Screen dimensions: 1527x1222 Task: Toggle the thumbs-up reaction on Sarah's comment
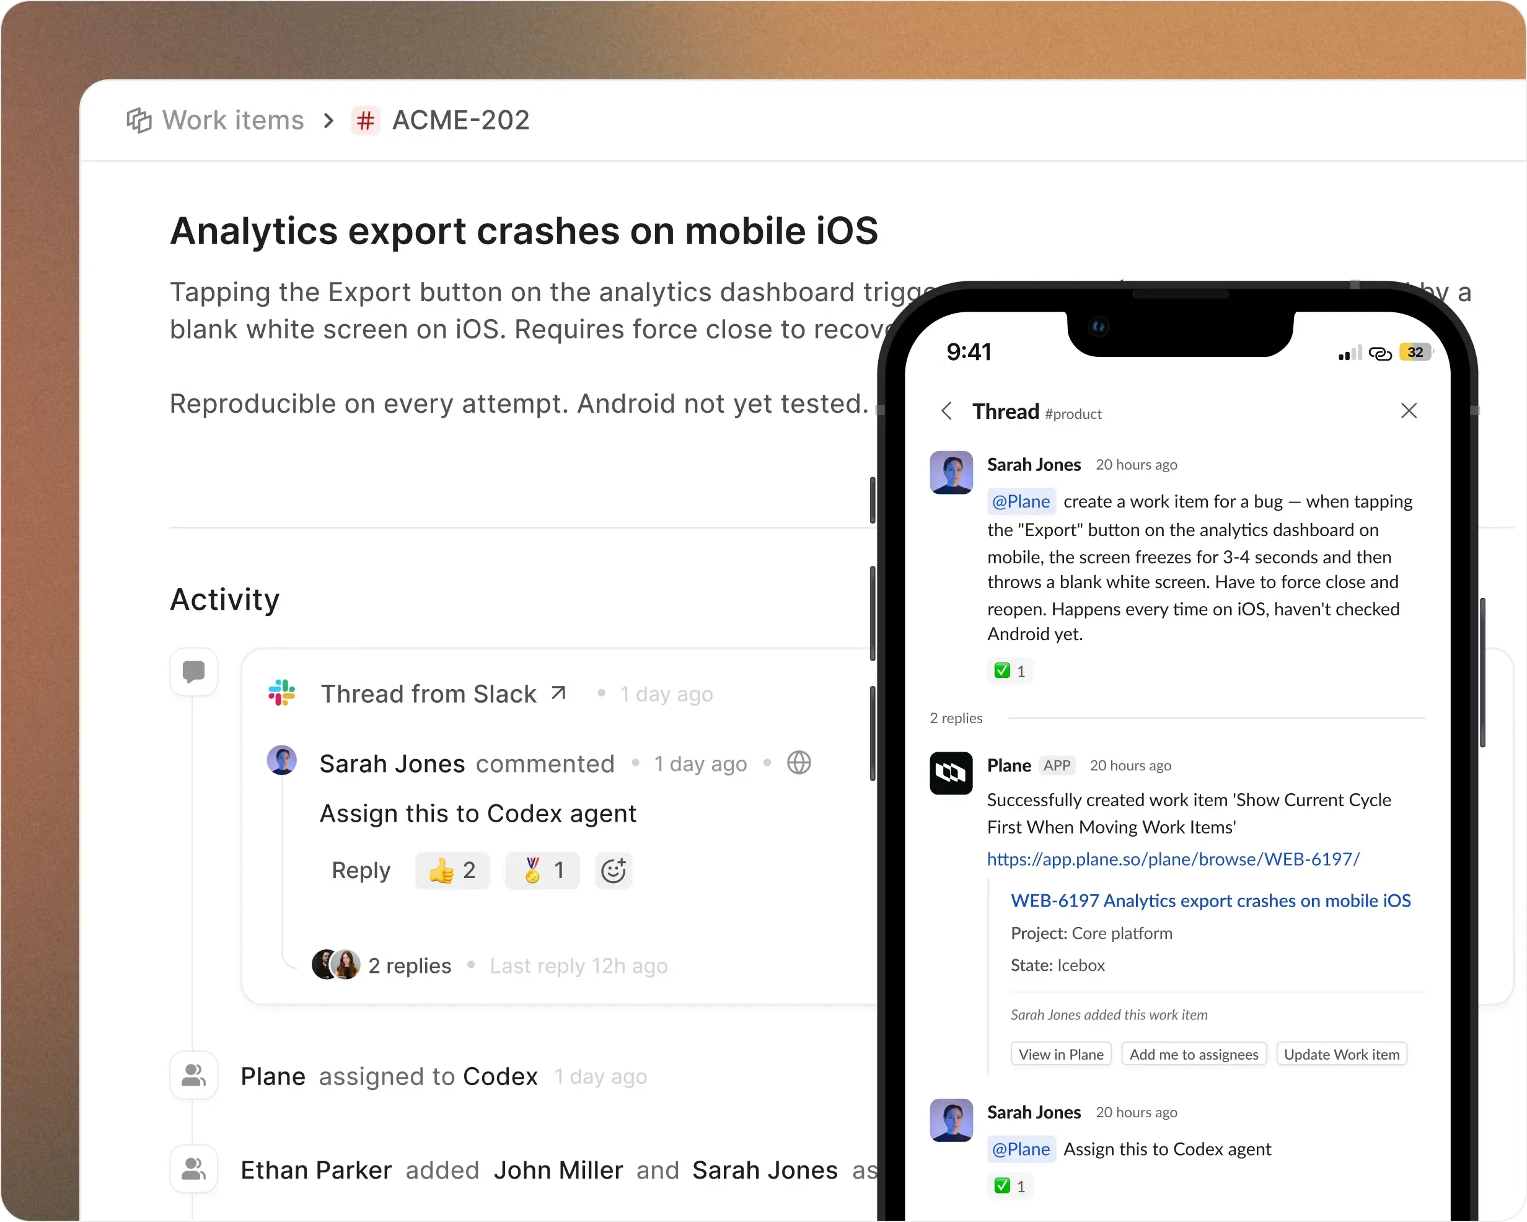click(x=452, y=871)
